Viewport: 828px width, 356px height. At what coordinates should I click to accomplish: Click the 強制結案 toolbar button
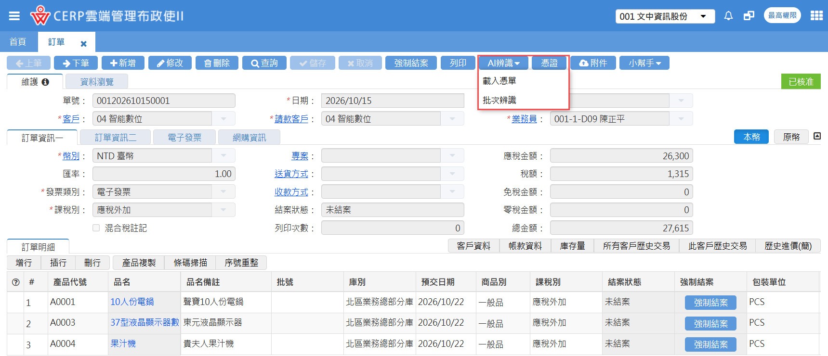pyautogui.click(x=411, y=63)
